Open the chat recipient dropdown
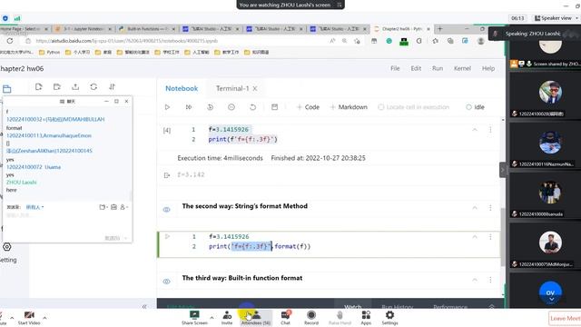 pyautogui.click(x=34, y=207)
